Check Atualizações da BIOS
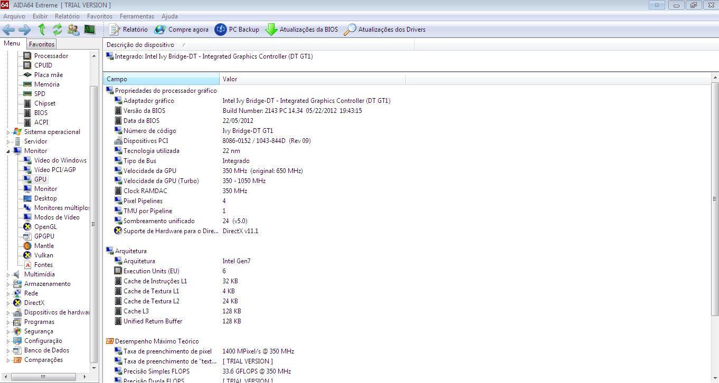This screenshot has height=383, width=719. [301, 30]
